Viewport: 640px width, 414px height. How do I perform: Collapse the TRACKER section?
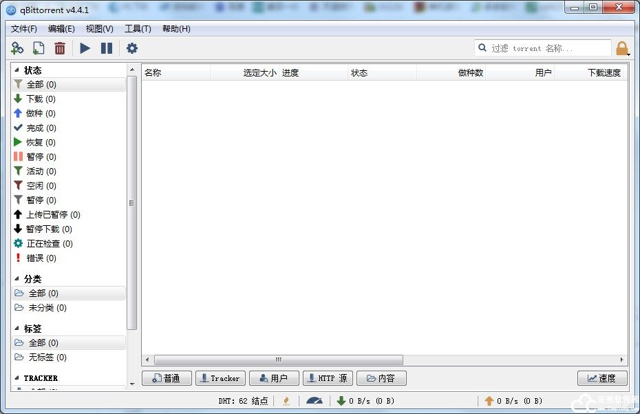click(17, 378)
